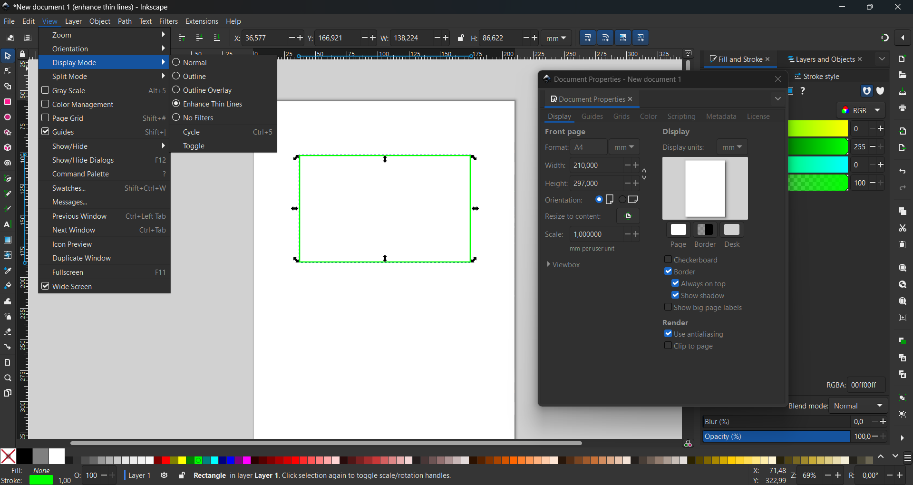Select the Zoom magnifier tool
Image resolution: width=913 pixels, height=485 pixels.
(8, 378)
